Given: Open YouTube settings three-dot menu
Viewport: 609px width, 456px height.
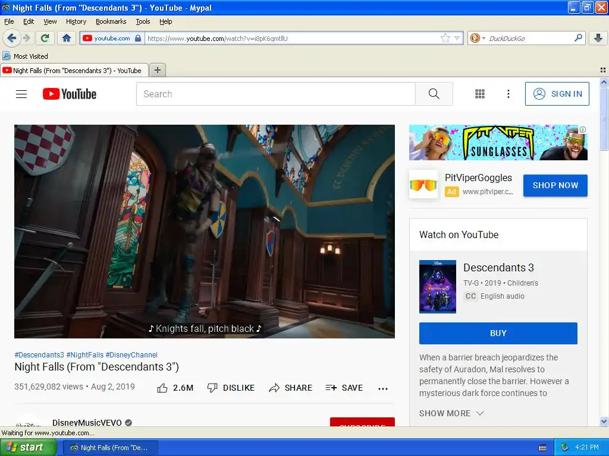Looking at the screenshot, I should 508,94.
